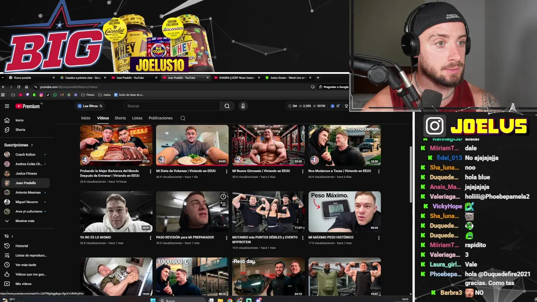
Task: Switch to Joelus Stream Kick tab
Action: pyautogui.click(x=288, y=78)
